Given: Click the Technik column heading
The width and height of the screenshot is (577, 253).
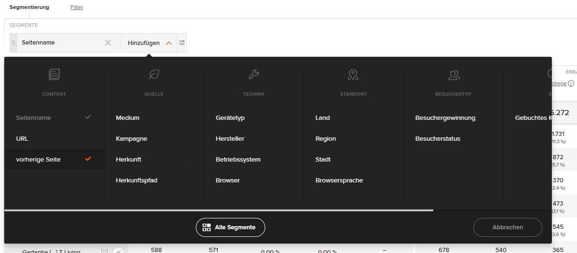Looking at the screenshot, I should [x=254, y=94].
